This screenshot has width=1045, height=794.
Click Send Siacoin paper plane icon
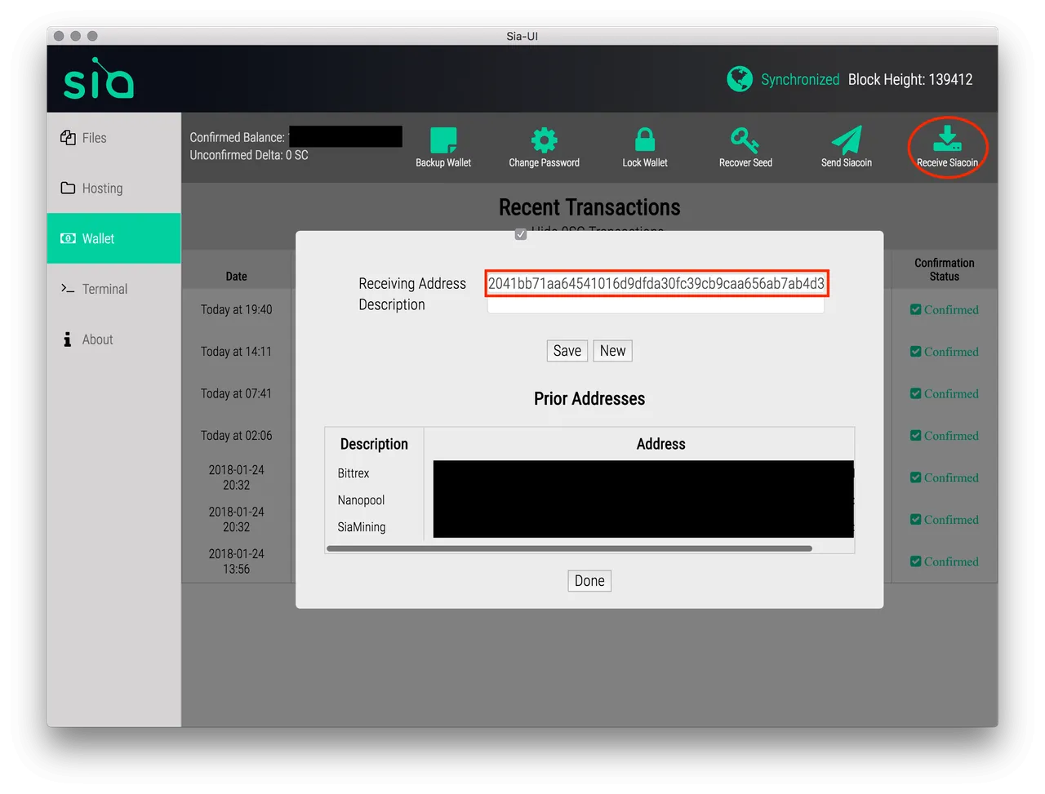tap(847, 140)
